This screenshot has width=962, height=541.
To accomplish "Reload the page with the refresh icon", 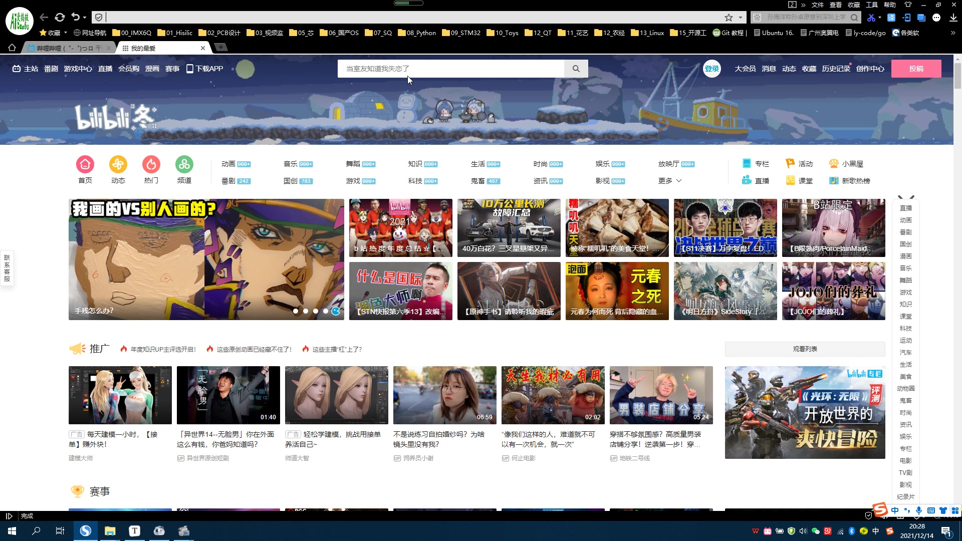I will tap(60, 18).
